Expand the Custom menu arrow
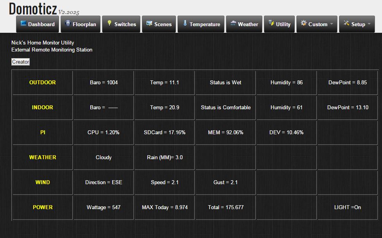This screenshot has height=238, width=382. pos(331,24)
